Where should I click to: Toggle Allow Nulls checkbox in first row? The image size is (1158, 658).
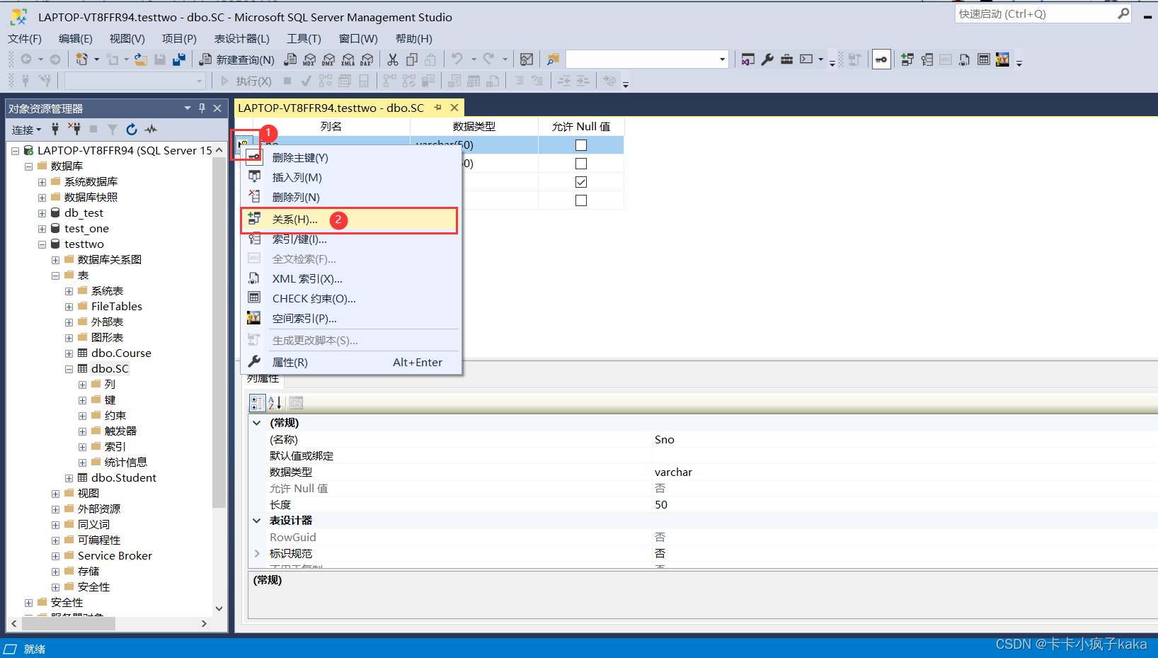click(x=581, y=145)
